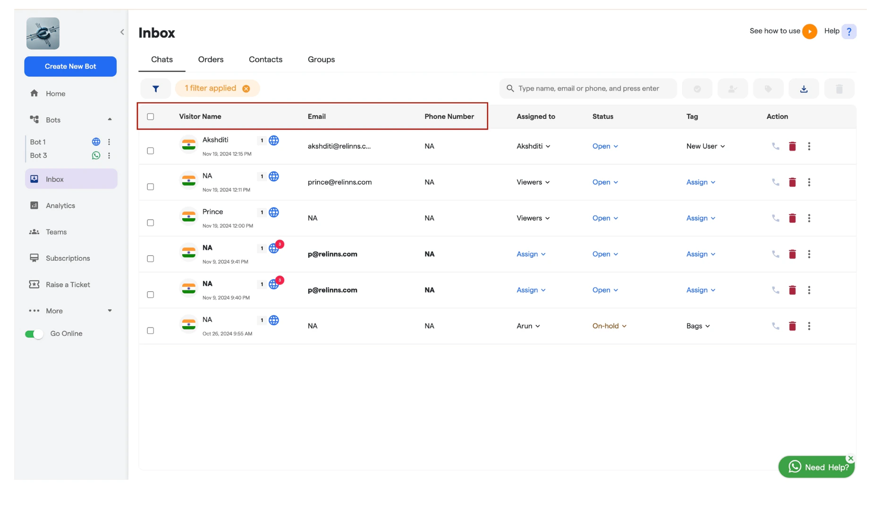Image resolution: width=881 pixels, height=509 pixels.
Task: Click the orange play icon beside See how to use
Action: click(809, 31)
